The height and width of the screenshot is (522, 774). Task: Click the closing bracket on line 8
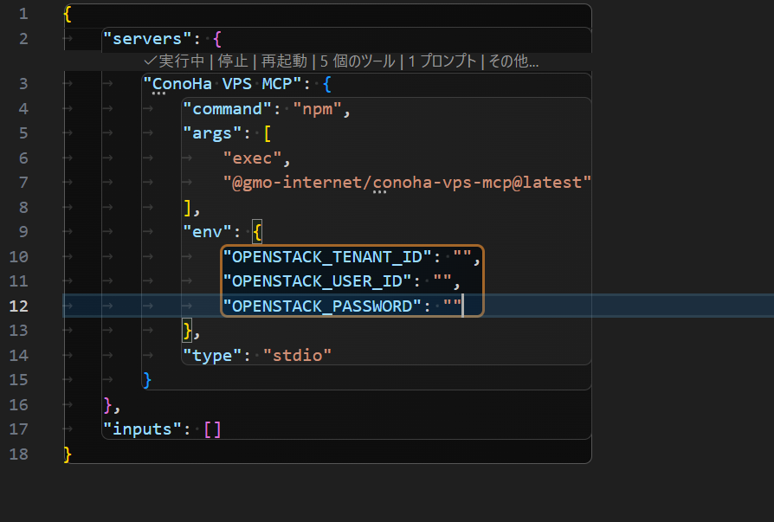188,207
